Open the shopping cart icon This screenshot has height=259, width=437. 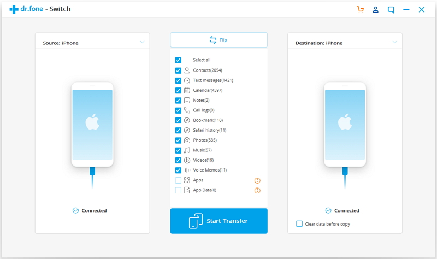point(361,9)
